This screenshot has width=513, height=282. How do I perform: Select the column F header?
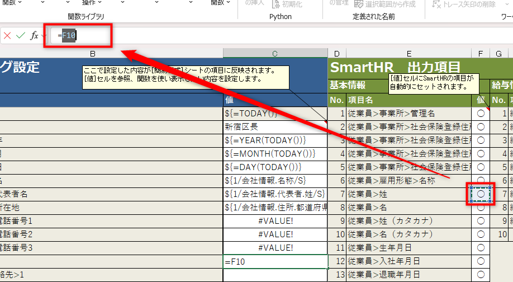click(481, 53)
